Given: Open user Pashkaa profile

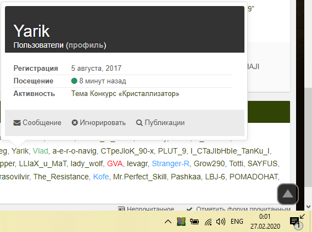Looking at the screenshot, I should click(186, 177).
